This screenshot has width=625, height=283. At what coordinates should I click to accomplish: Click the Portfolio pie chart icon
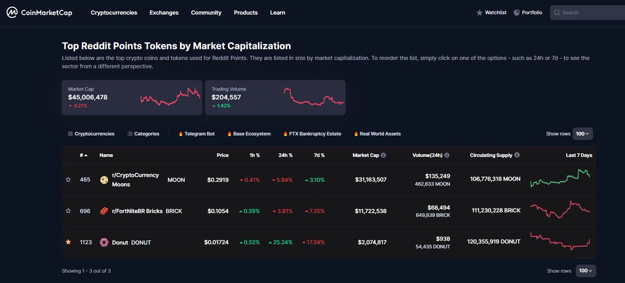(517, 12)
